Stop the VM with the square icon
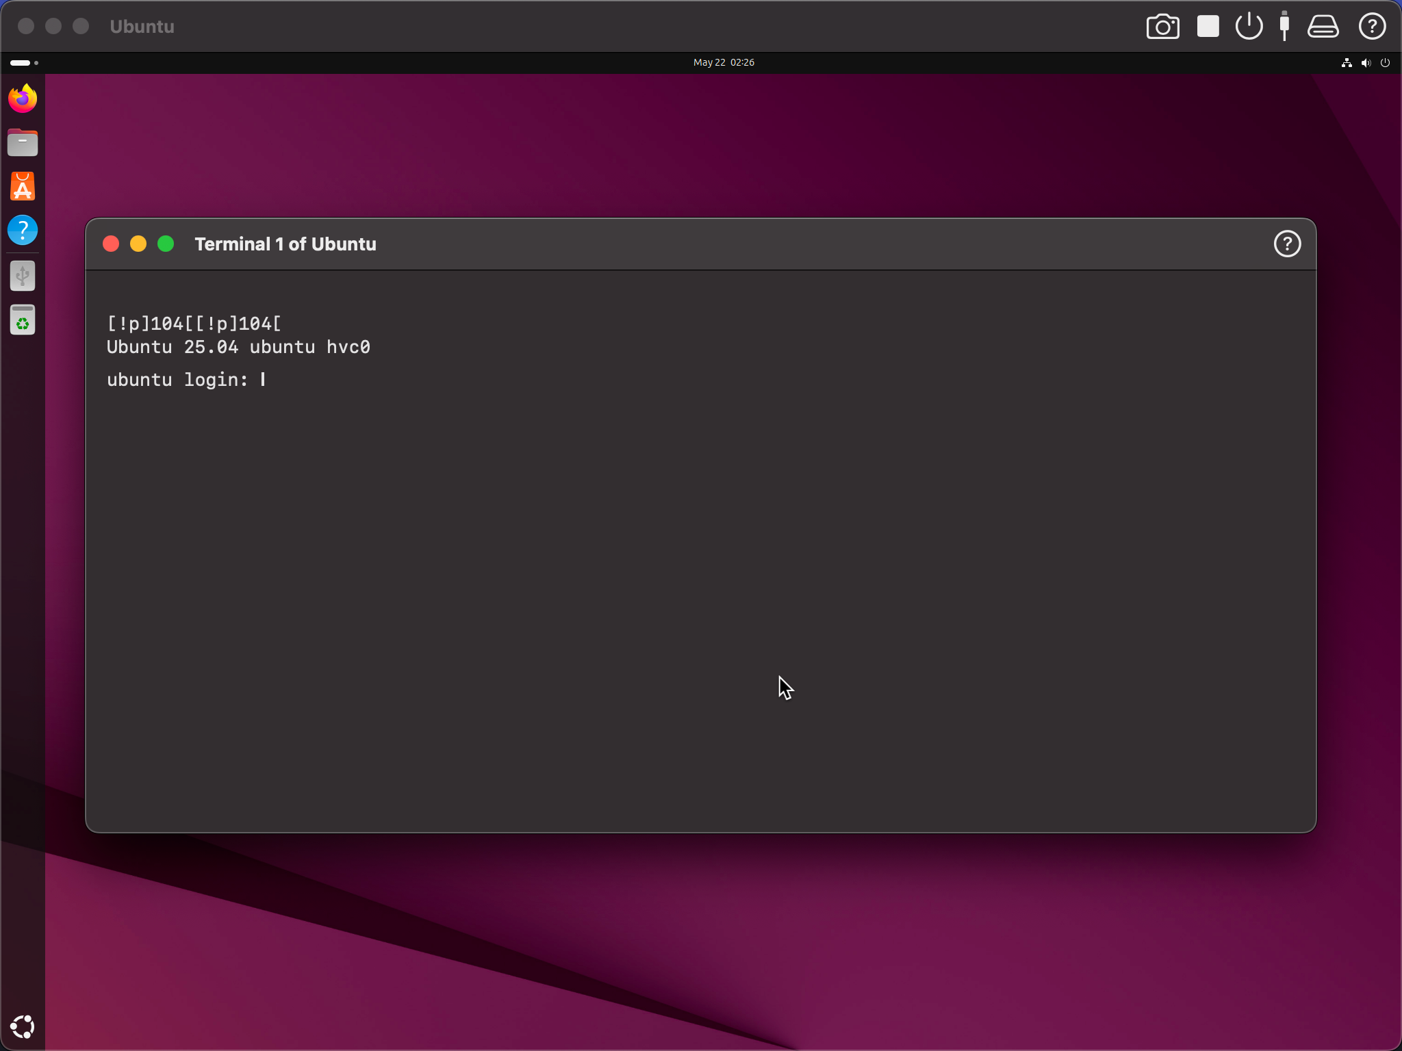 (1208, 27)
